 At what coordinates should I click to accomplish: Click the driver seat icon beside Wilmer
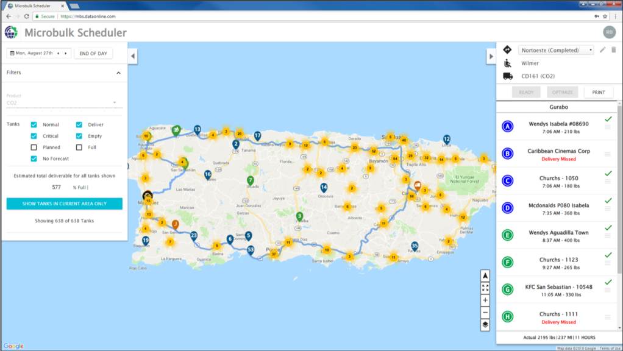click(507, 63)
